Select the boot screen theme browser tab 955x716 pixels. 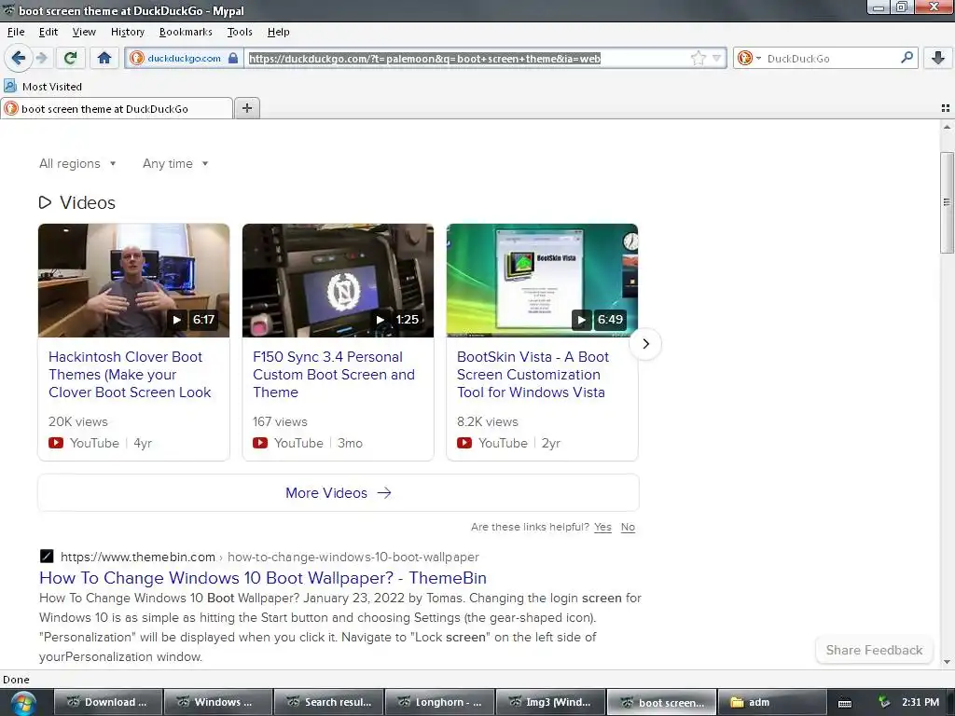[x=117, y=108]
